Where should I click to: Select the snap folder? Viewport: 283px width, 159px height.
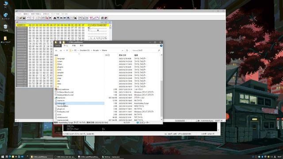(59, 78)
